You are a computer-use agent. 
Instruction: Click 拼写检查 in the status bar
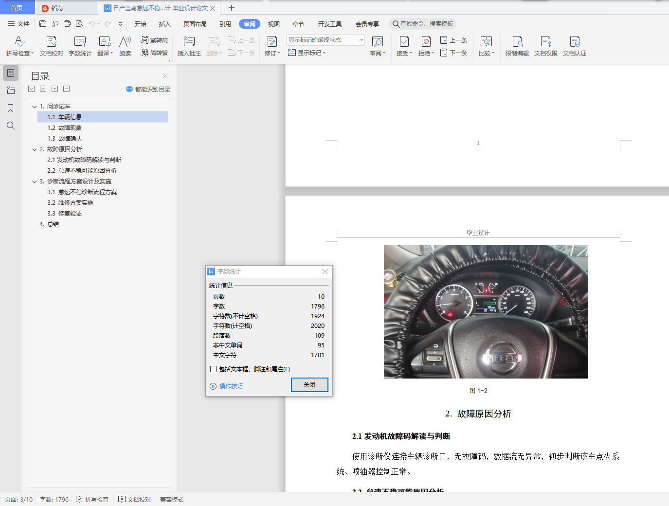point(92,499)
